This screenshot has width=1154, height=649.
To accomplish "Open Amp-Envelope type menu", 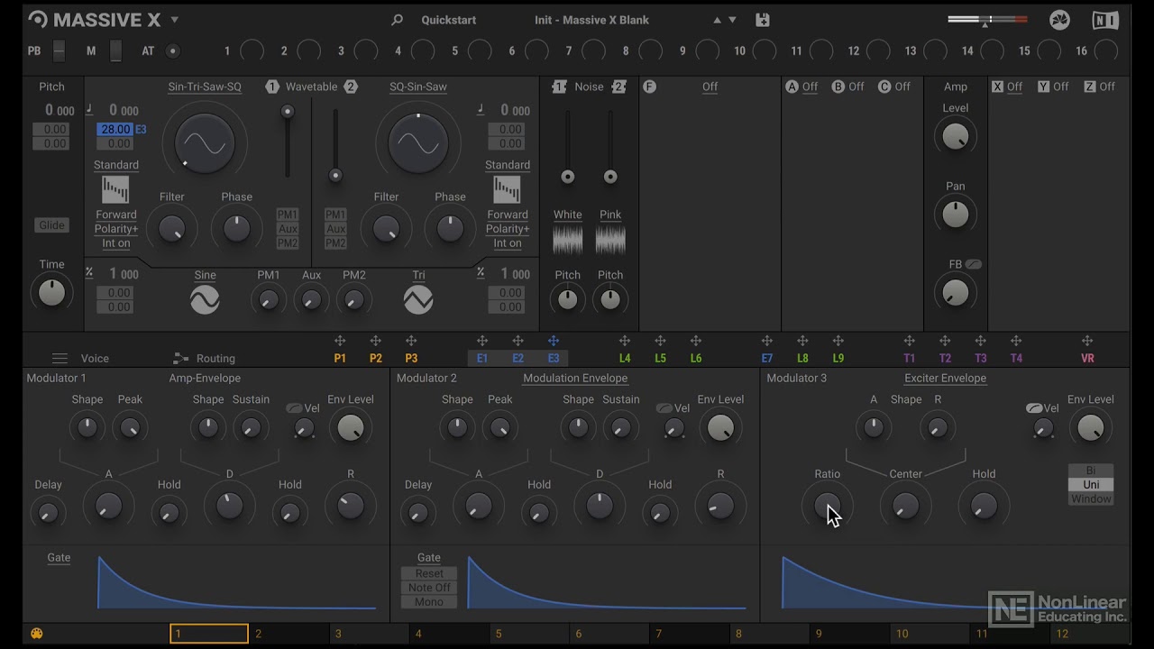I will pyautogui.click(x=205, y=379).
